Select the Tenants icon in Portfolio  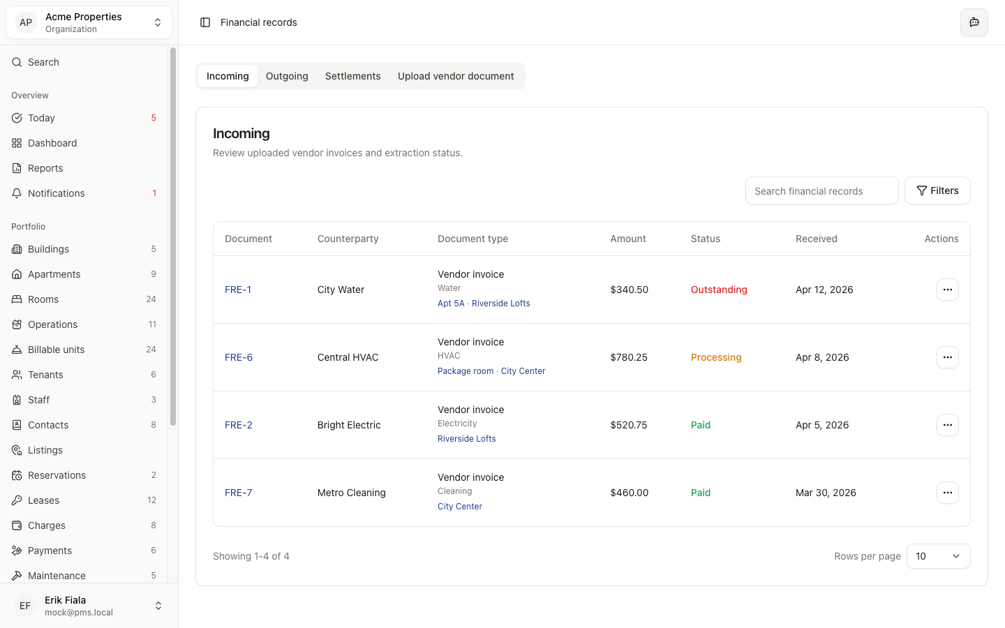coord(17,375)
